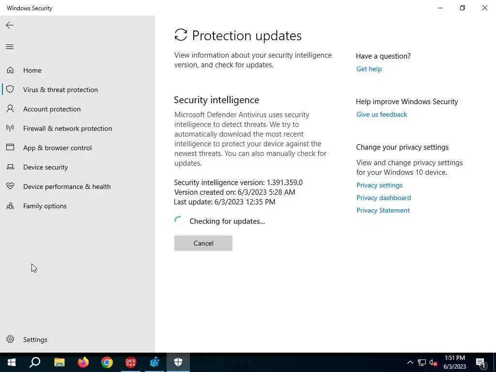Click Windows Security shield taskbar icon

pyautogui.click(x=178, y=362)
